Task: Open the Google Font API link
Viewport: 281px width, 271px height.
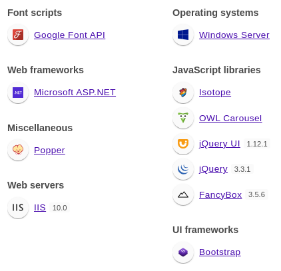Action: click(69, 35)
